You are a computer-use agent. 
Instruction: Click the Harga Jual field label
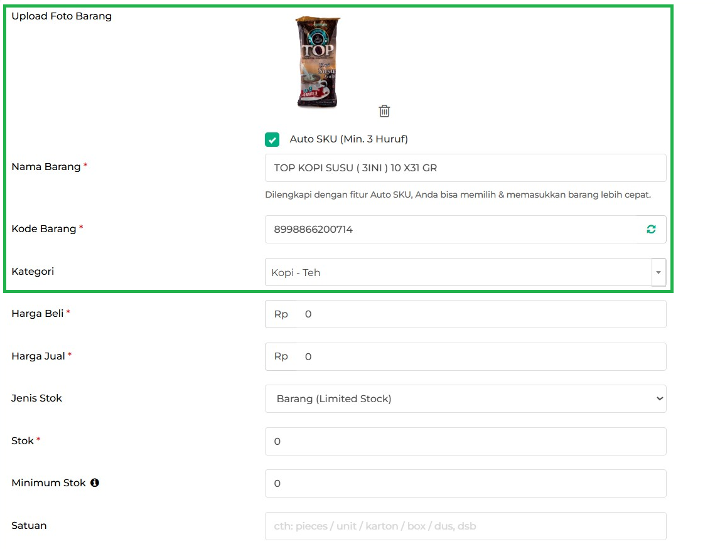pos(38,356)
